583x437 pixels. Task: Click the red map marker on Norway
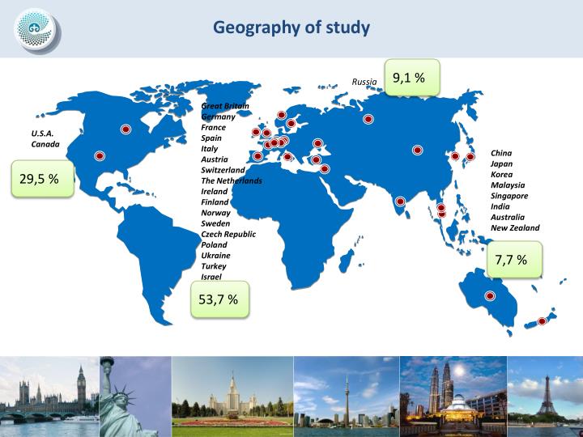point(282,115)
